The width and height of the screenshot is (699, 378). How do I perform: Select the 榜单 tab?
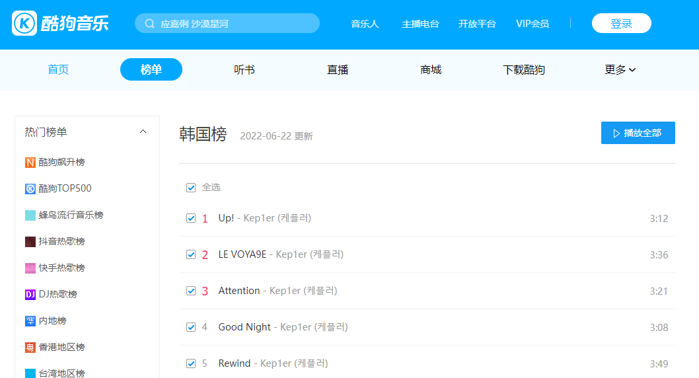[x=151, y=69]
